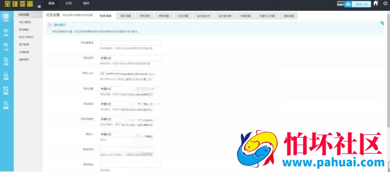Open the 广告 billboard icon in sidebar
390x172 pixels.
(6, 47)
